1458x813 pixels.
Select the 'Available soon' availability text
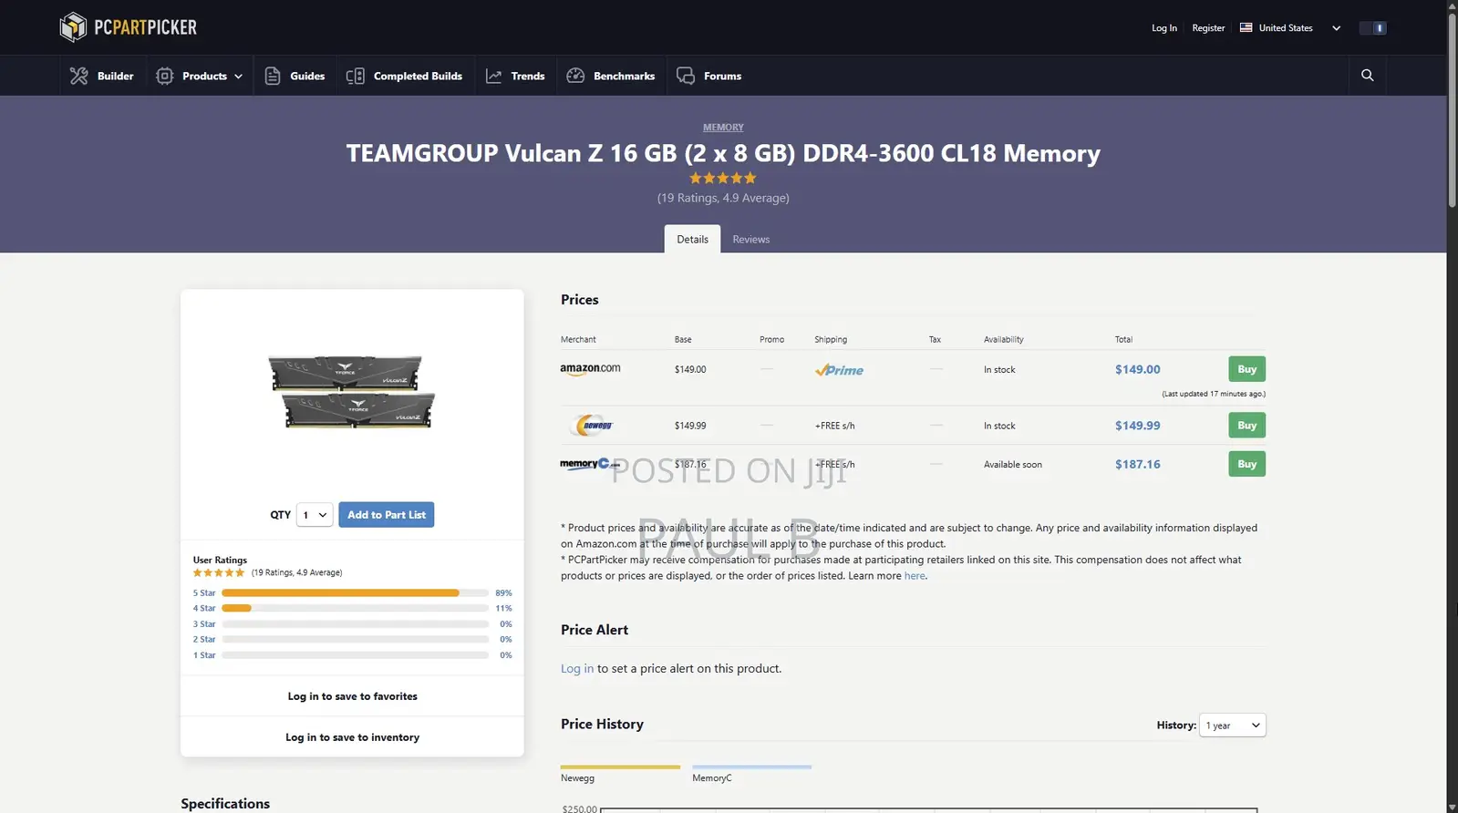coord(1012,465)
